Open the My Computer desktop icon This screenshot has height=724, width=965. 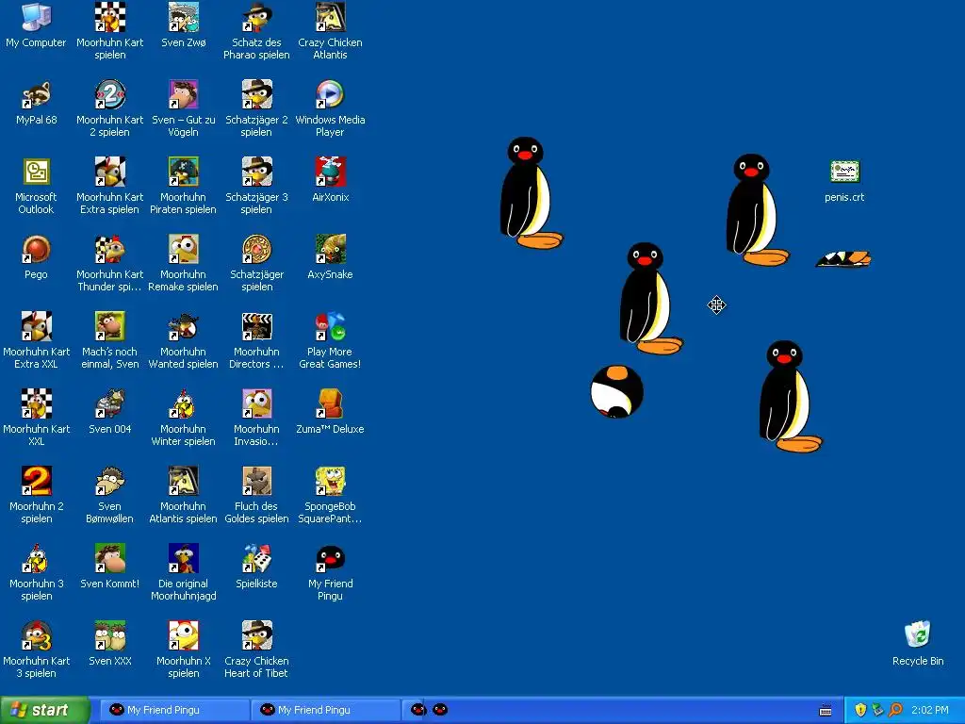point(36,17)
